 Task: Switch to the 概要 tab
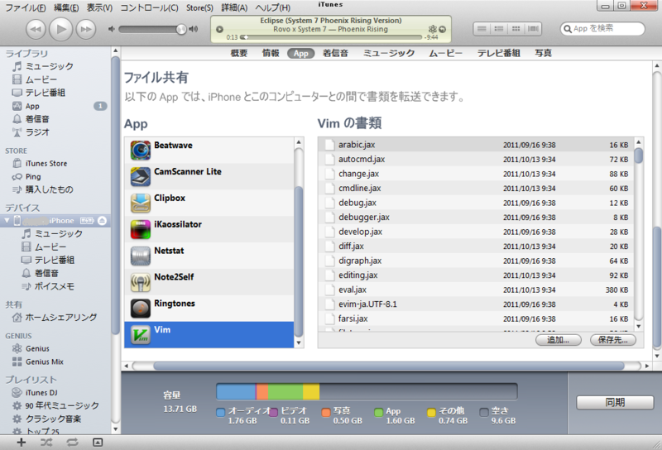[238, 53]
